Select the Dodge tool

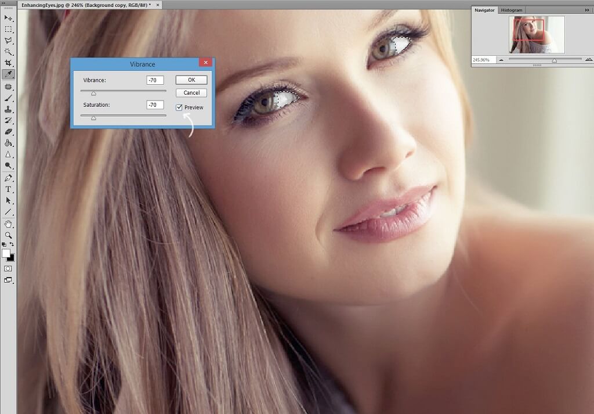8,165
